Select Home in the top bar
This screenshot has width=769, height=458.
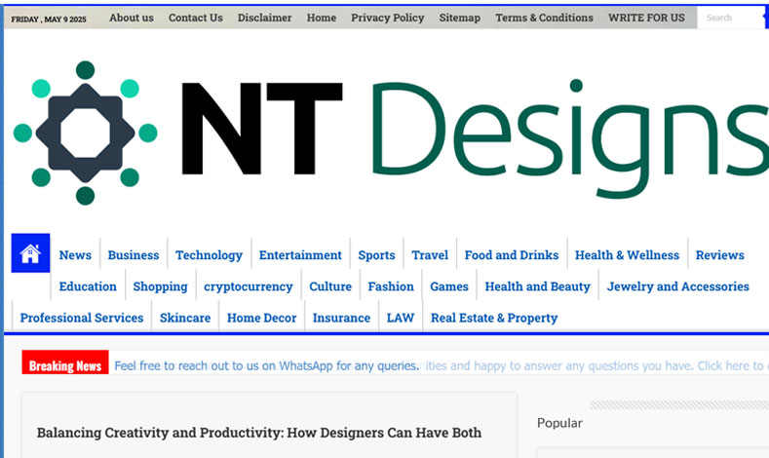(x=322, y=18)
